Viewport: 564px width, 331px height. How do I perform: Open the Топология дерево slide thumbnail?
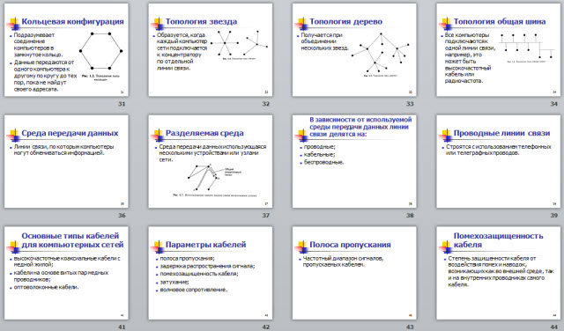(354, 50)
